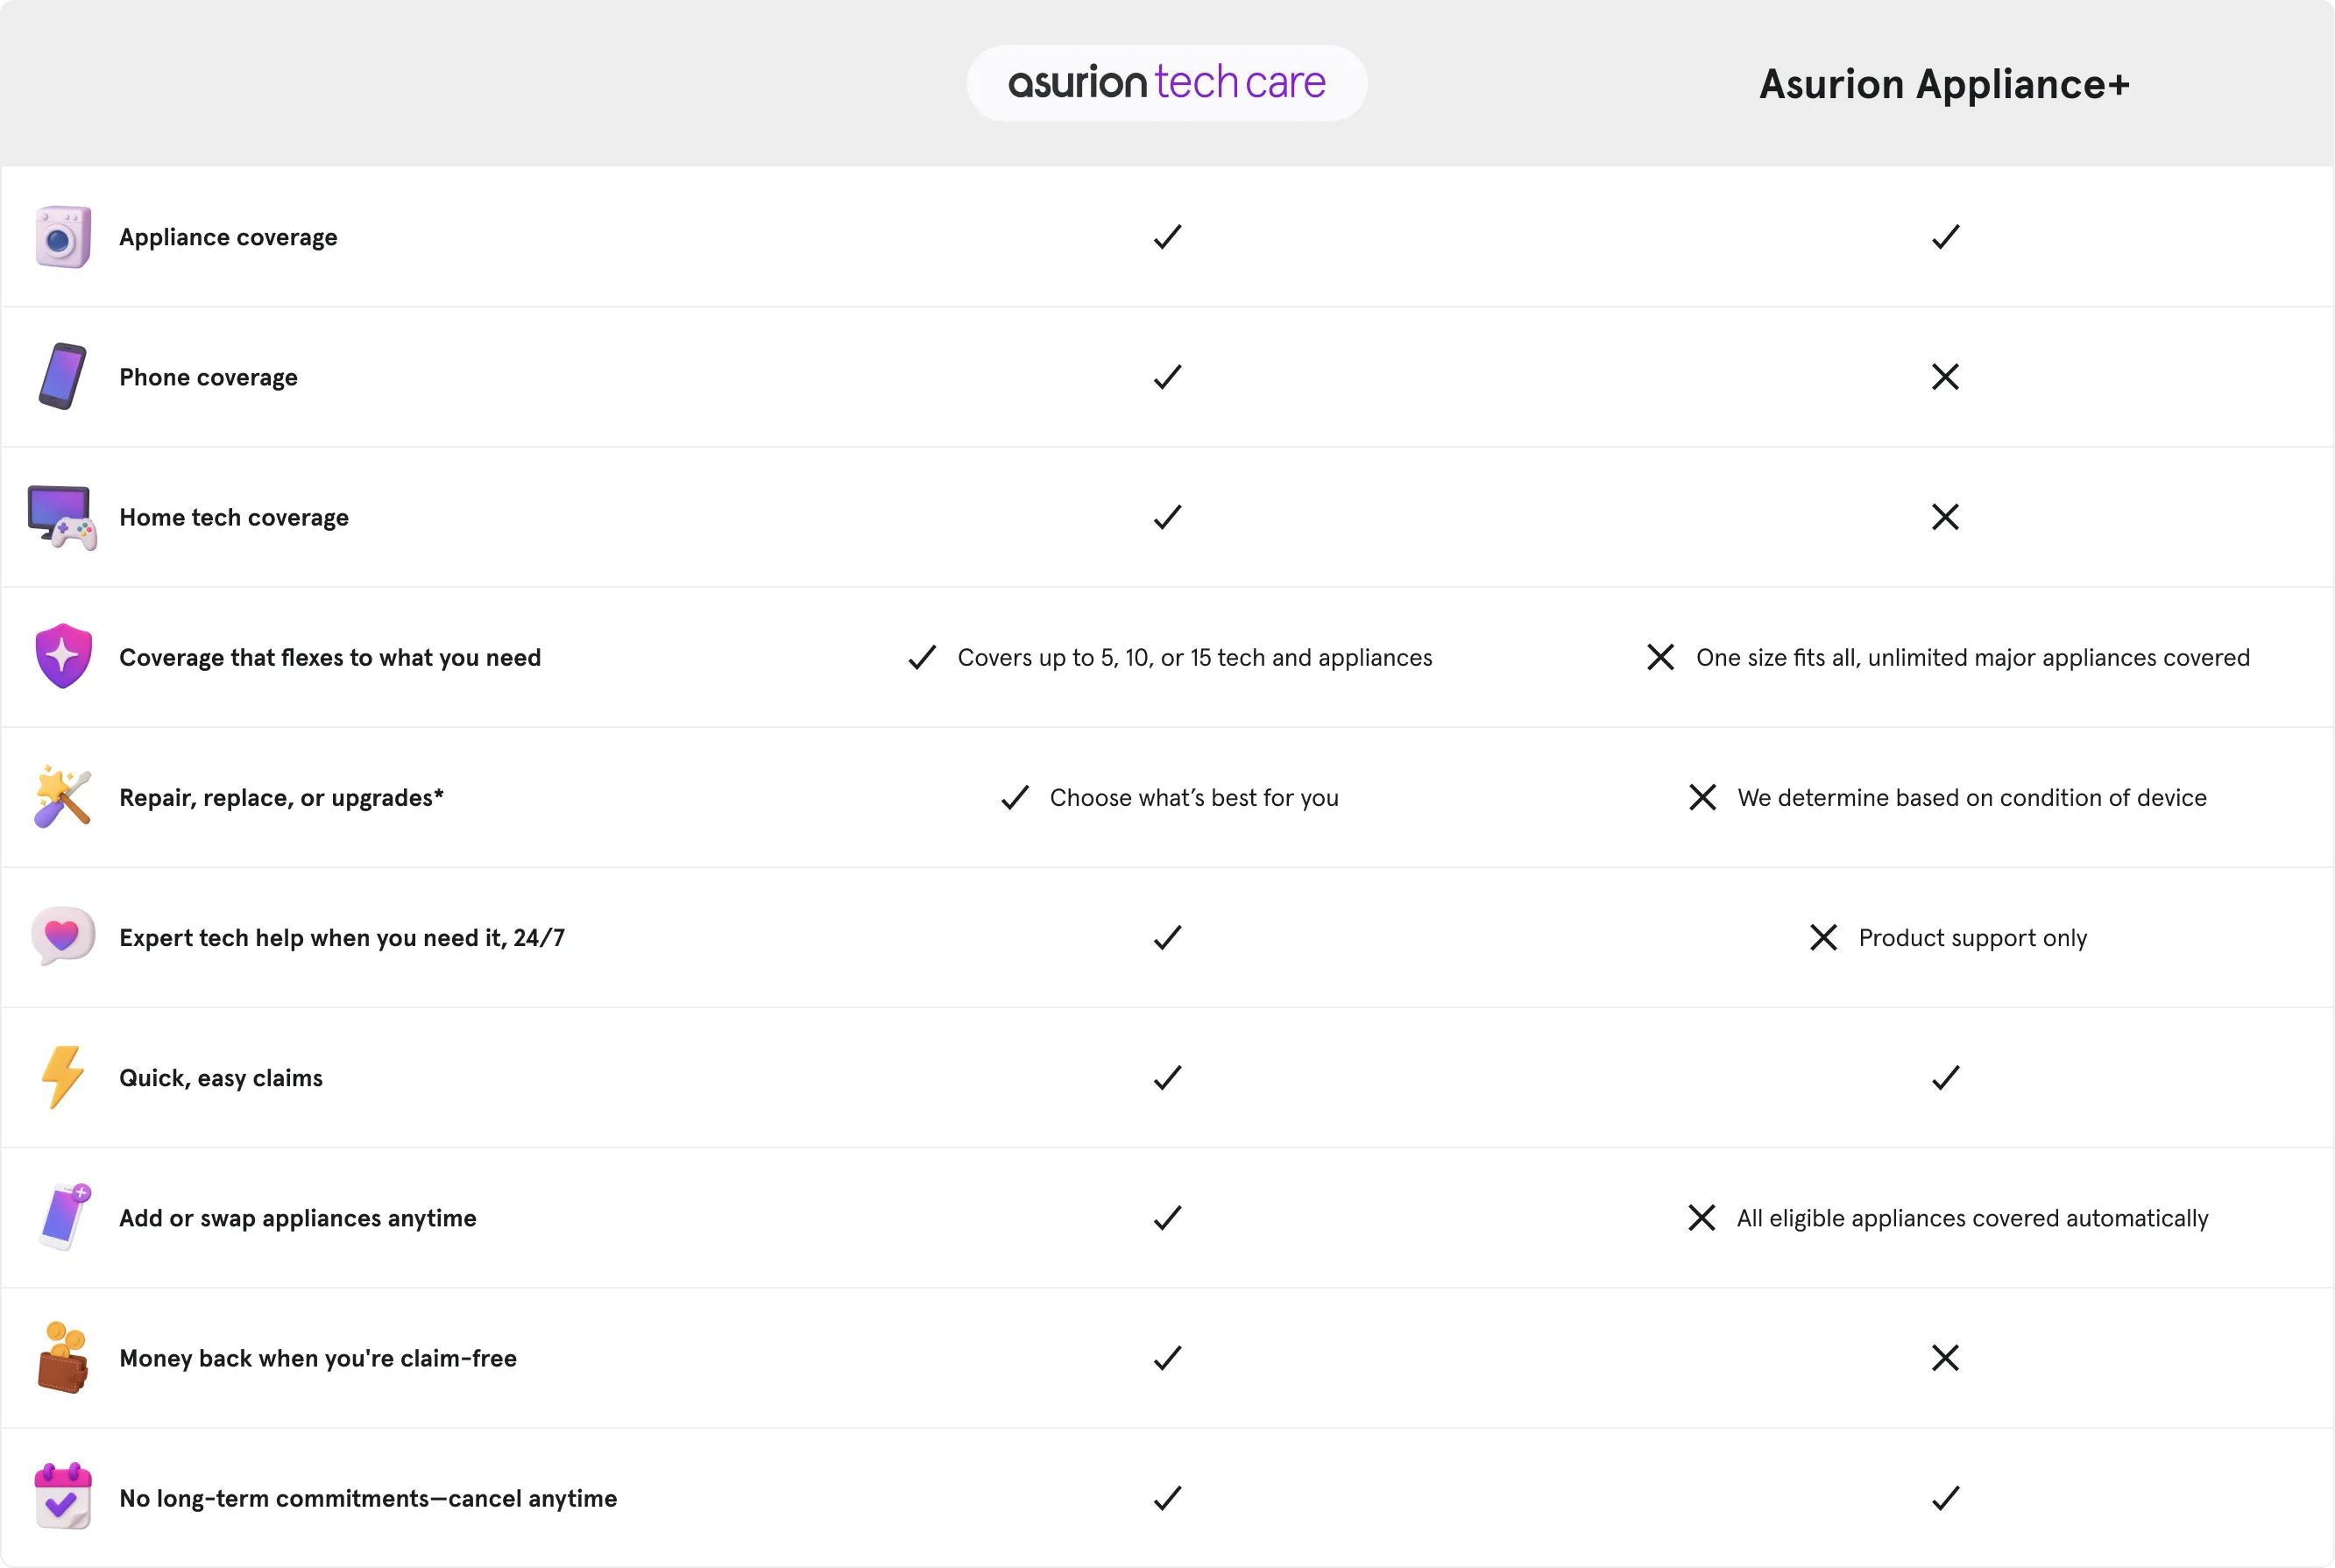Click Appliance+ X mark for Home tech coverage
The width and height of the screenshot is (2335, 1568).
pyautogui.click(x=1945, y=517)
